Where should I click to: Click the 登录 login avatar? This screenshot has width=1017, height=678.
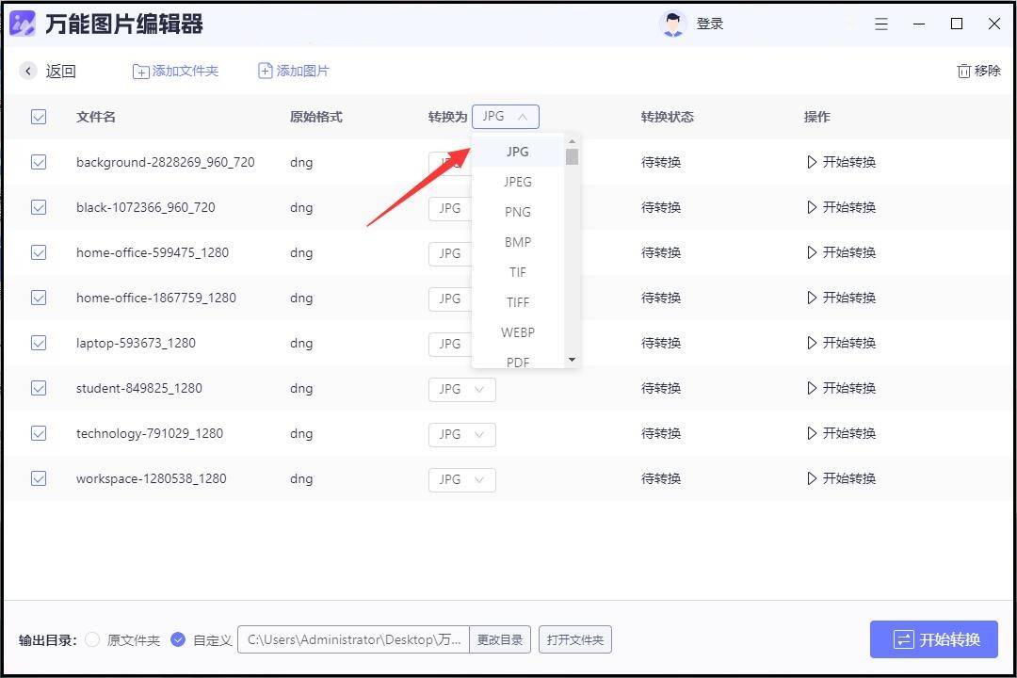(x=673, y=23)
